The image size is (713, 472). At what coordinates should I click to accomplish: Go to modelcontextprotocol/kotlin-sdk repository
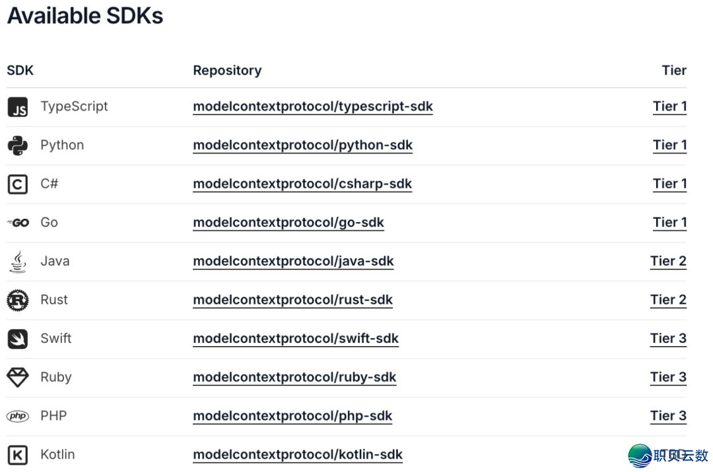(x=298, y=455)
